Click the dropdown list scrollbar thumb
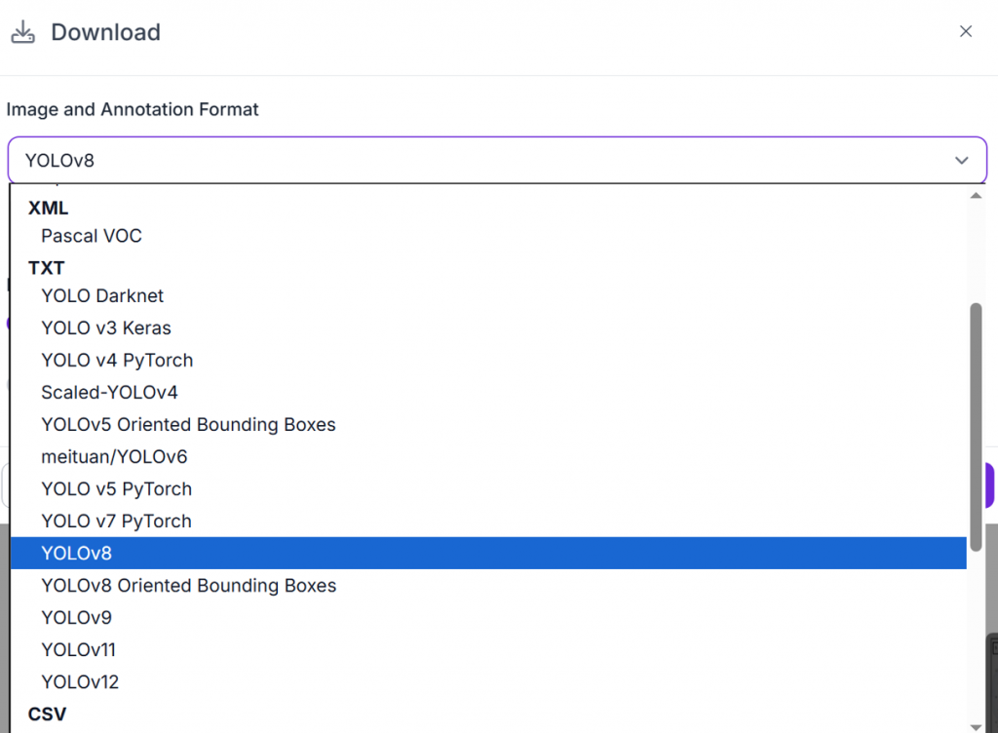This screenshot has height=733, width=998. coord(976,424)
